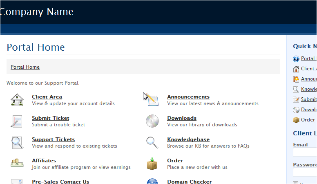Click the Announcements notepad icon
Screen dimensions: 317x184
tap(152, 100)
